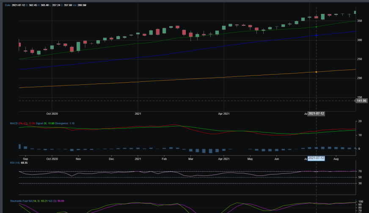This screenshot has width=369, height=213.
Task: Click the 141.06 price tag on axis
Action: tap(361, 101)
